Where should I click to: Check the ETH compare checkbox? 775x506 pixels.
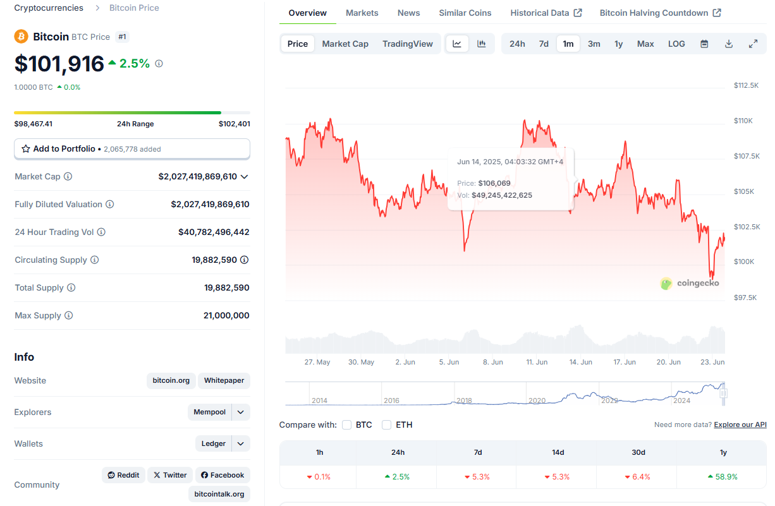point(387,425)
